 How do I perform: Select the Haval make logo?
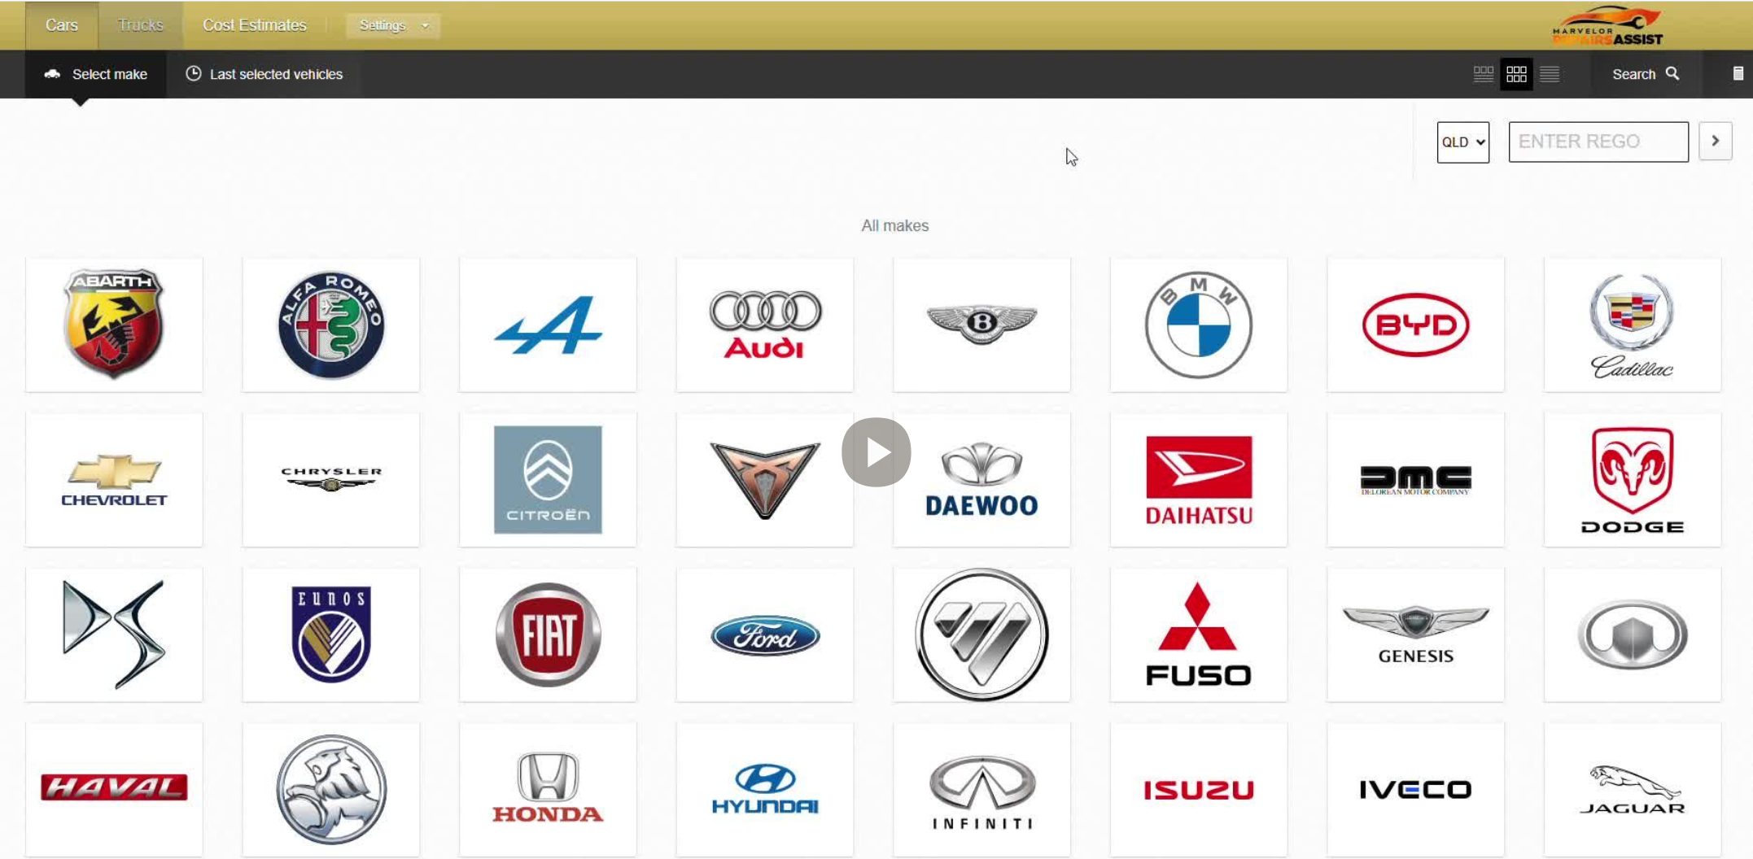[x=114, y=789]
